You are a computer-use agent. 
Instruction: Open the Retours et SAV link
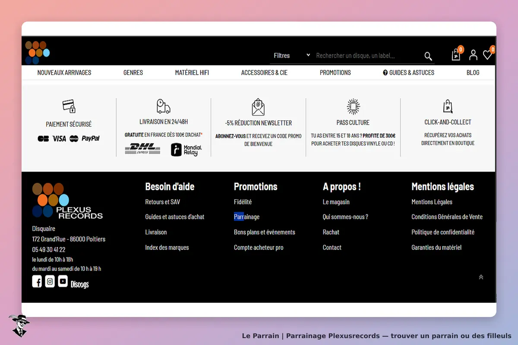(x=163, y=202)
